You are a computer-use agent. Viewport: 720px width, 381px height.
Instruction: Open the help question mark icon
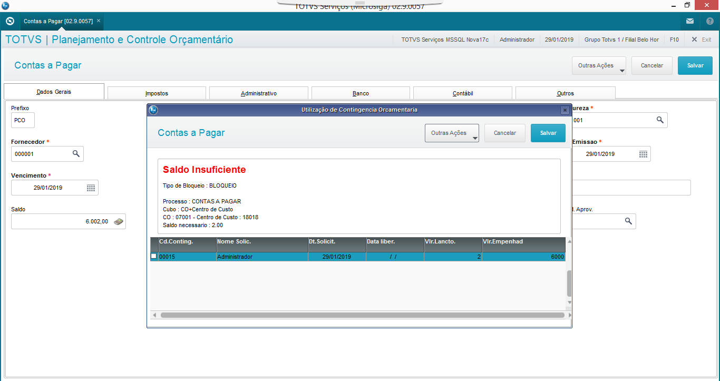(709, 21)
